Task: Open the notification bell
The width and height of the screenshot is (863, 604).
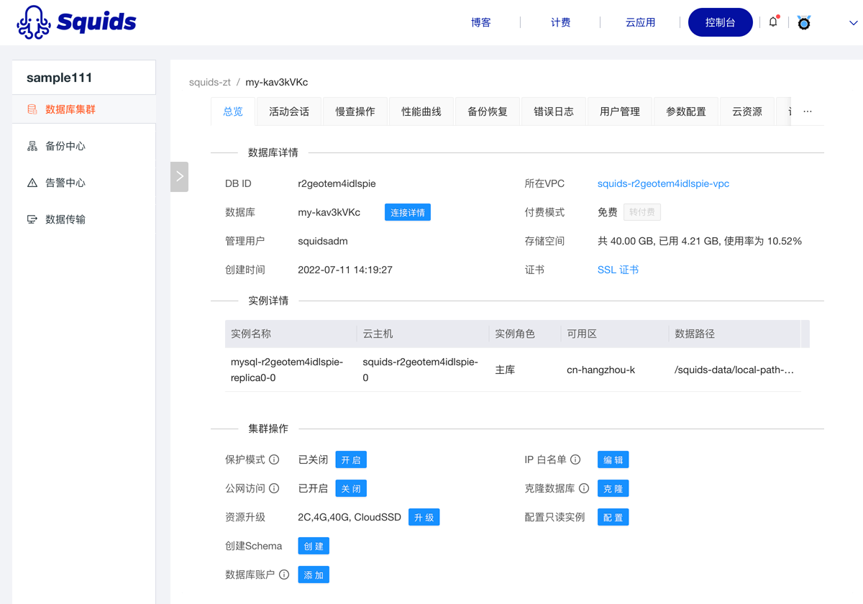Action: [773, 22]
